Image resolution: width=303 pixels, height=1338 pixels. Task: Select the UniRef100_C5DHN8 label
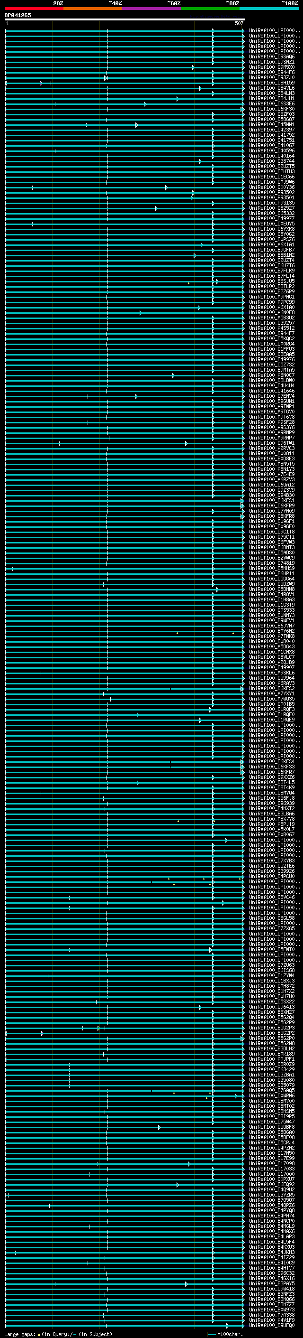(271, 589)
